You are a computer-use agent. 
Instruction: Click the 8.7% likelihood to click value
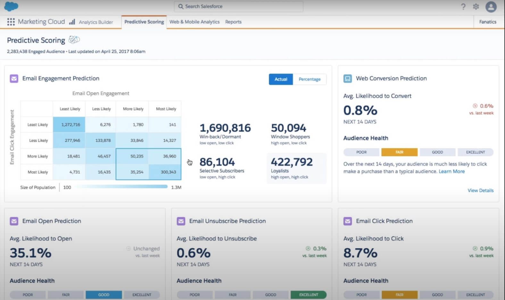(x=360, y=253)
